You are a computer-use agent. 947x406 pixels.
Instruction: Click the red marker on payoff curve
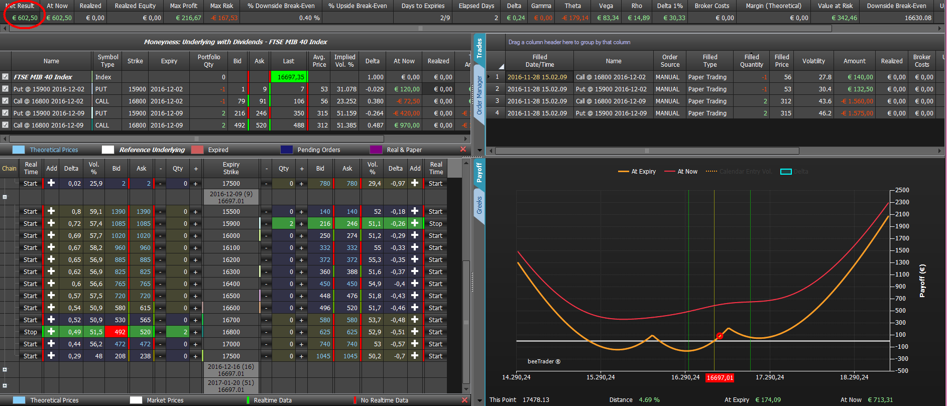pos(720,336)
